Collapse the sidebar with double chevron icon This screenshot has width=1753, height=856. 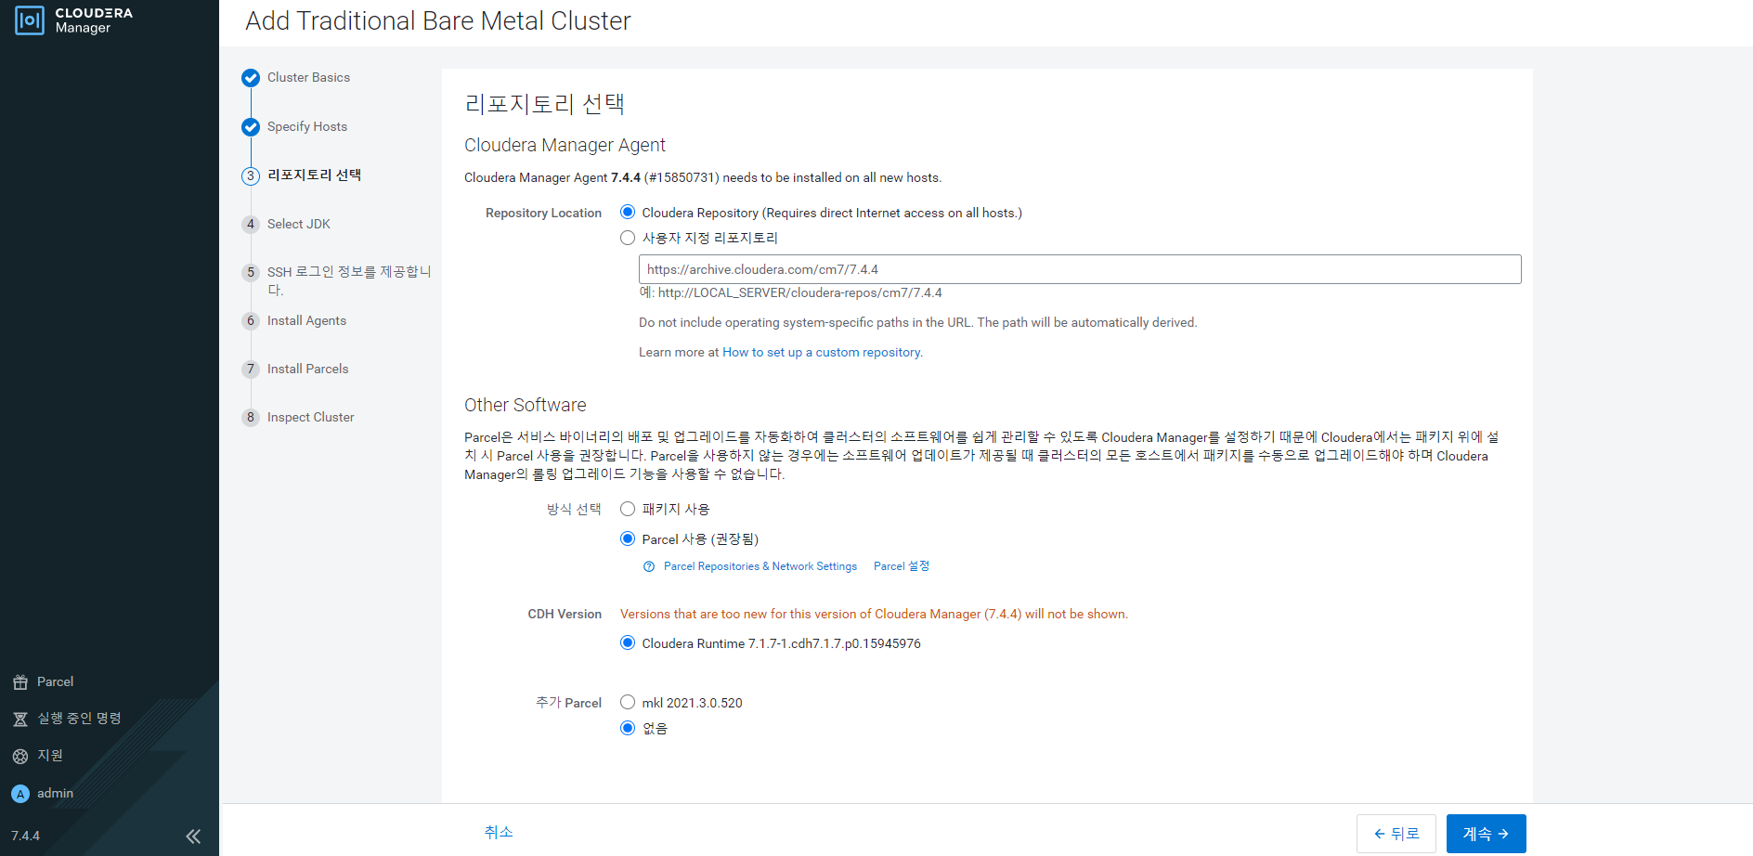[x=193, y=837]
